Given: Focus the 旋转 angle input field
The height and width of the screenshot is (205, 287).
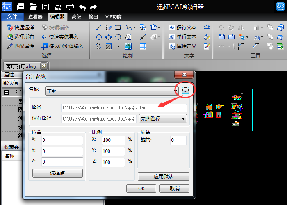Looking at the screenshot, I should [x=178, y=140].
